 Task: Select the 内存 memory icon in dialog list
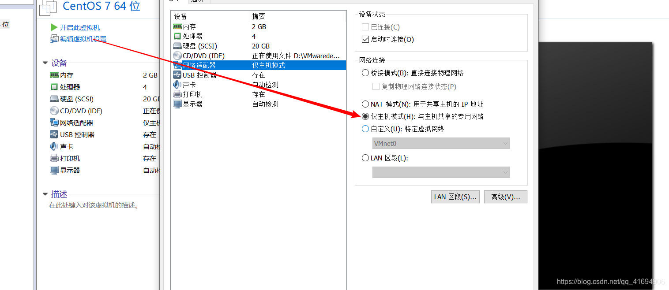click(177, 26)
